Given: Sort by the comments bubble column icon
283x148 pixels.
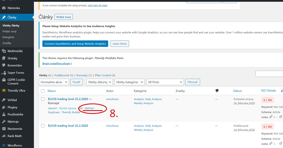Looking at the screenshot, I should [x=217, y=91].
